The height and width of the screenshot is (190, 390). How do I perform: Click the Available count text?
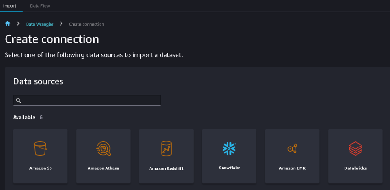pyautogui.click(x=28, y=117)
